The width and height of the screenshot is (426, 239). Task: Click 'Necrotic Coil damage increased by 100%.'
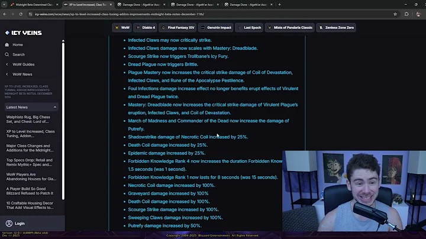point(172,186)
